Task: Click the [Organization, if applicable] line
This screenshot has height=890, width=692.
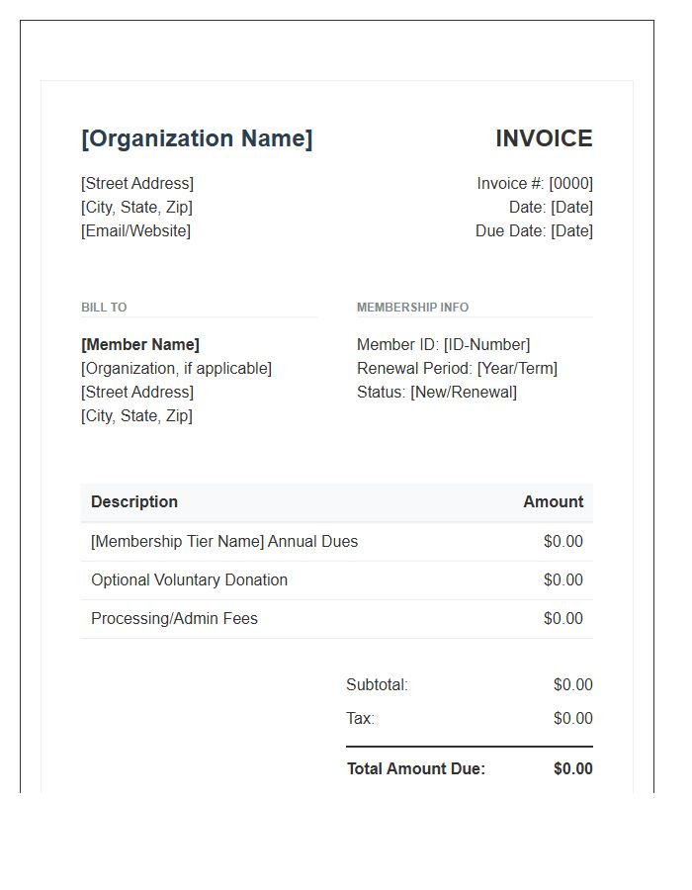Action: [x=176, y=369]
